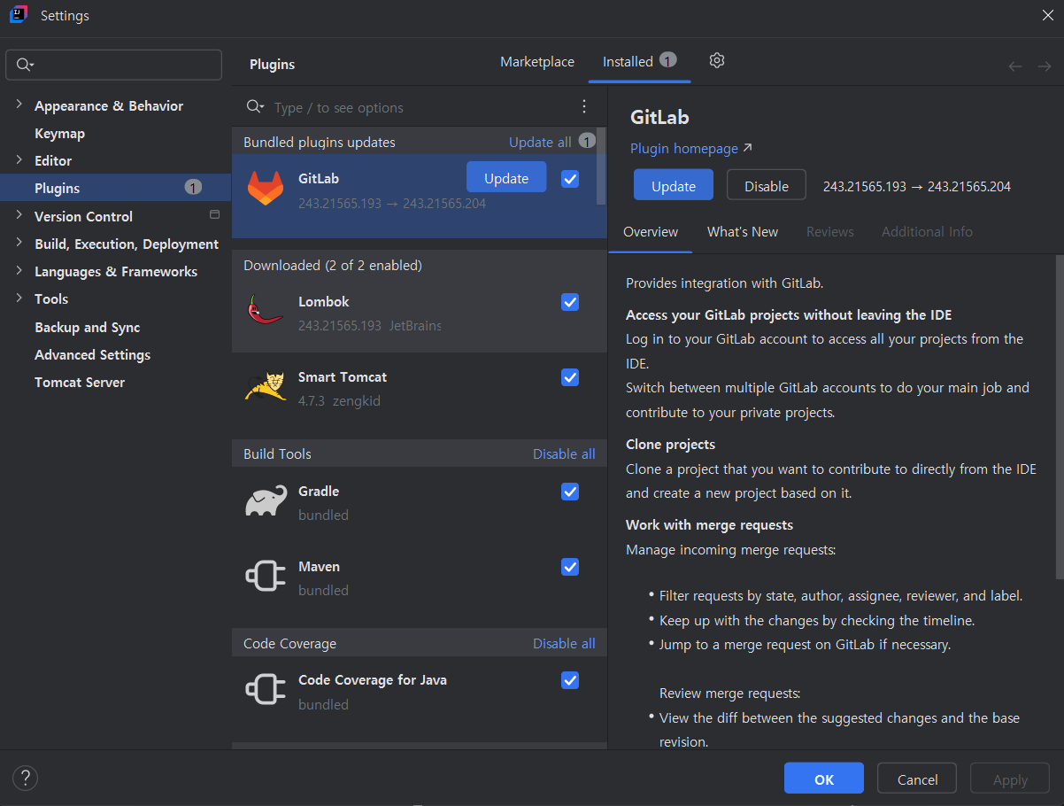Open Tomcat Server settings

pyautogui.click(x=80, y=382)
